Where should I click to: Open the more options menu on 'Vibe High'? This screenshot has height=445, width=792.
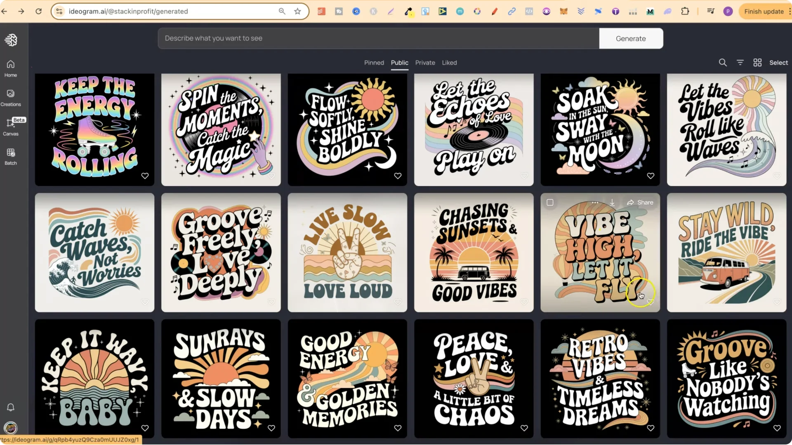[595, 202]
